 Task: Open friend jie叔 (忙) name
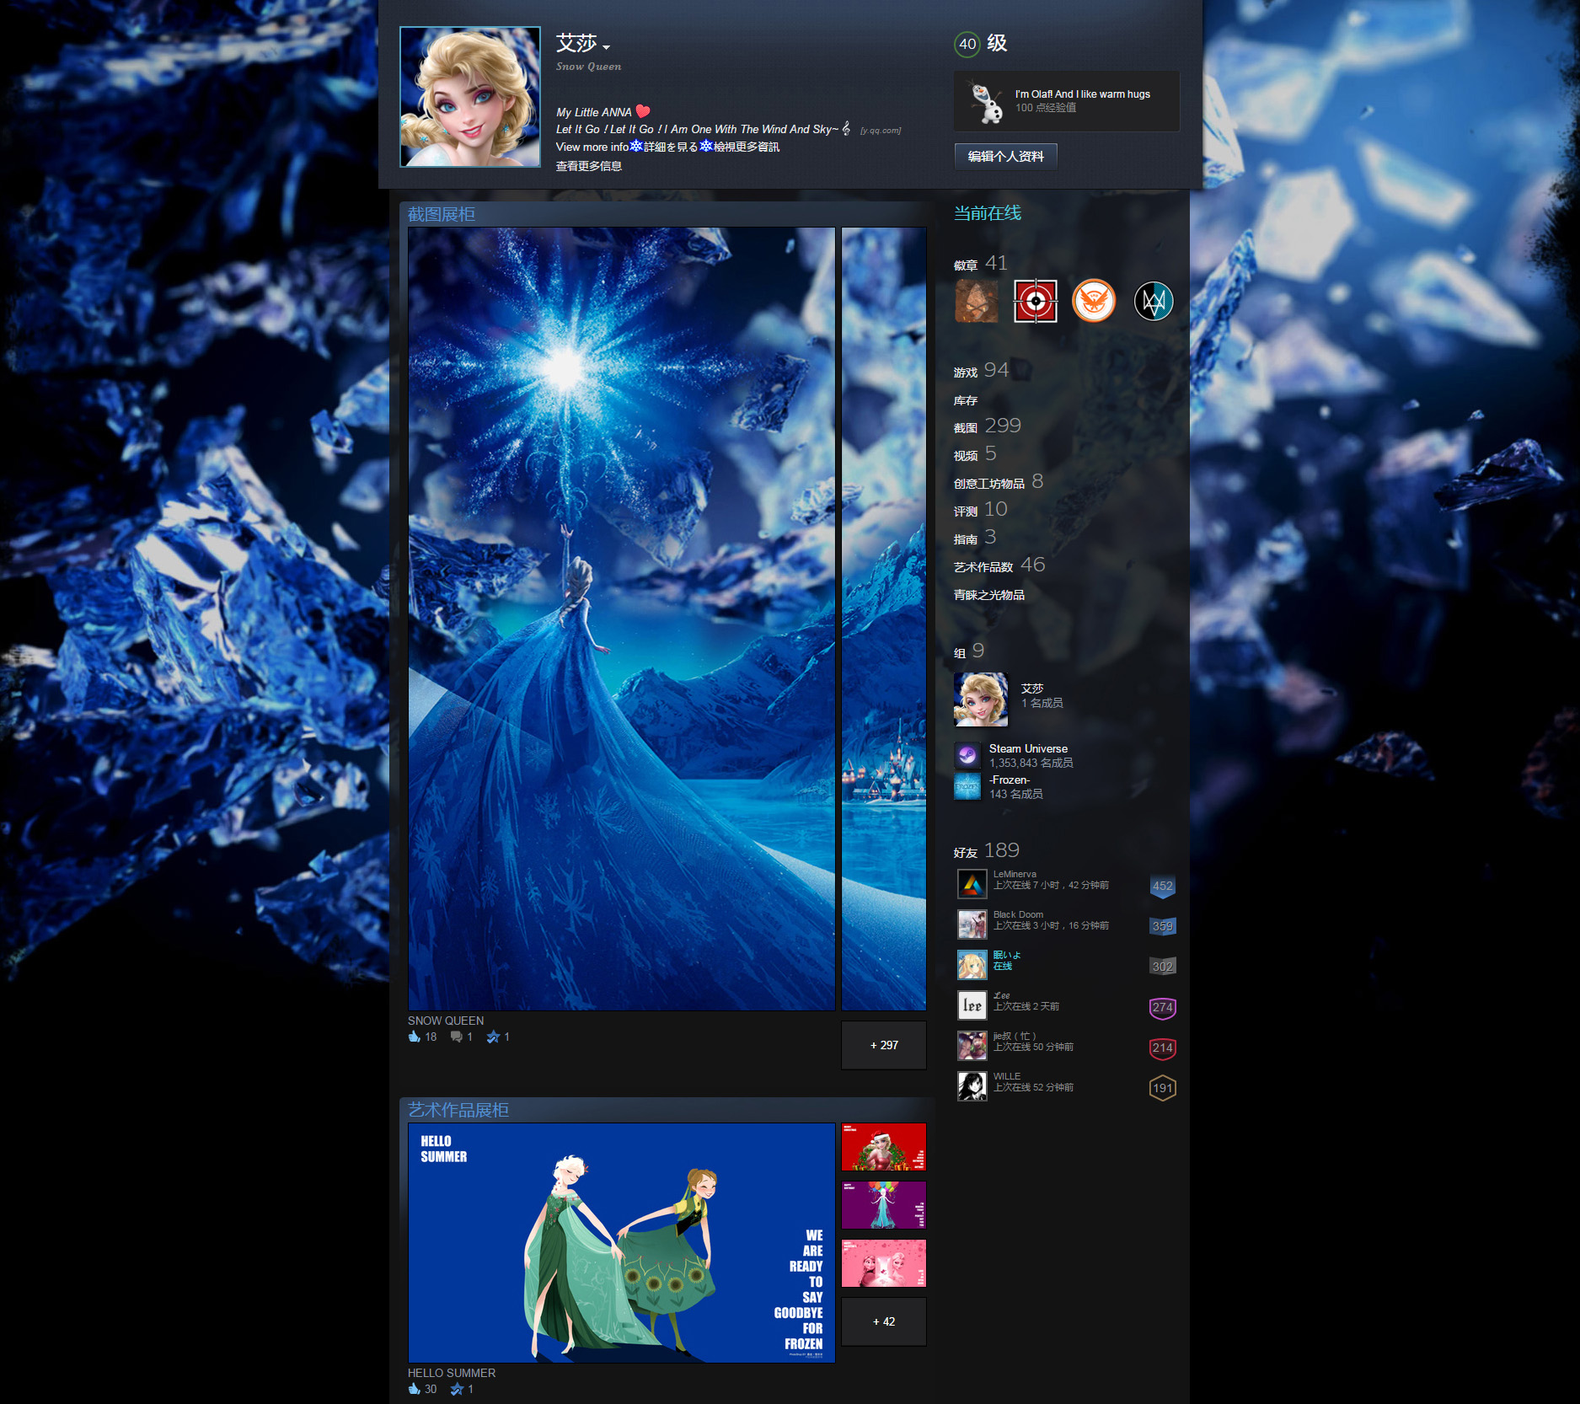tap(1015, 1037)
